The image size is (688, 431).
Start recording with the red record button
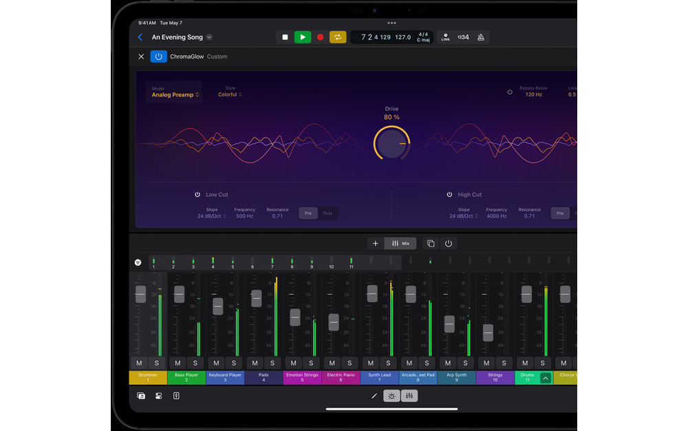click(x=321, y=37)
